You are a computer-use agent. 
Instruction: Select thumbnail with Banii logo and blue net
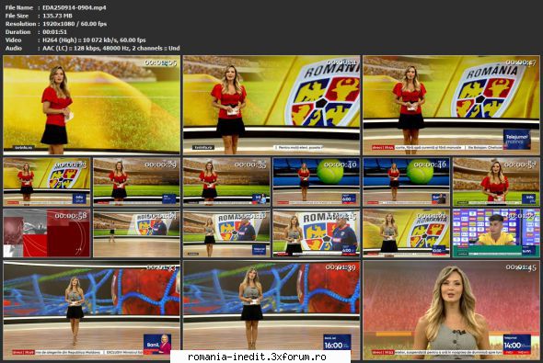point(92,310)
